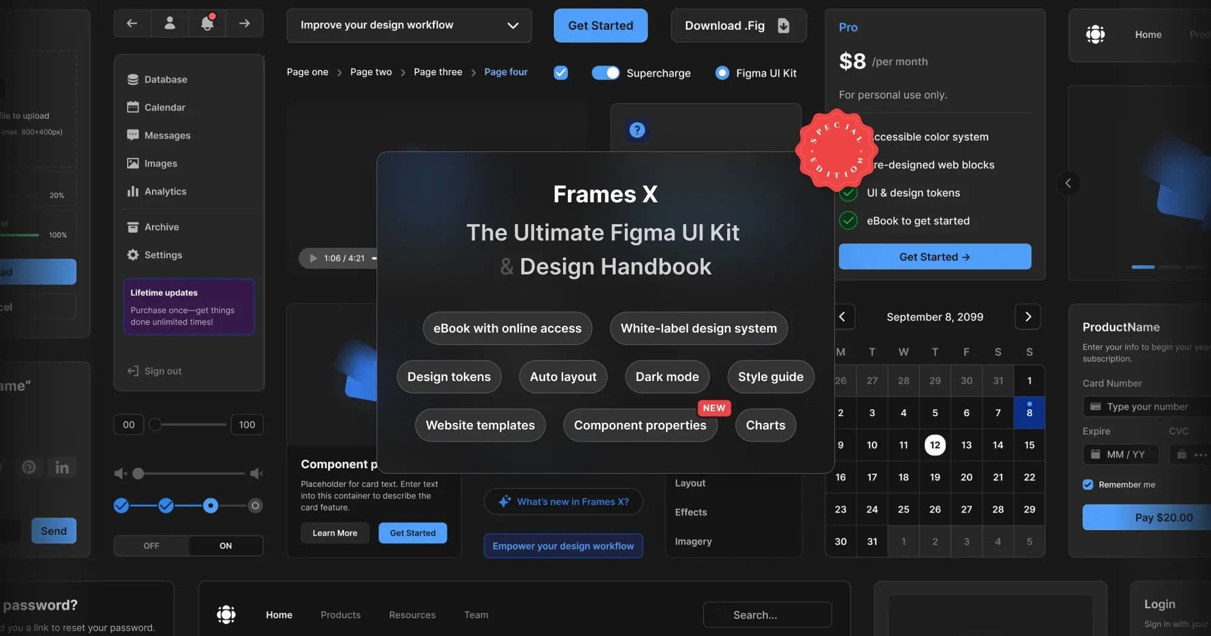The height and width of the screenshot is (636, 1211).
Task: Play the video at 1:06 / 4:21
Action: pos(313,258)
